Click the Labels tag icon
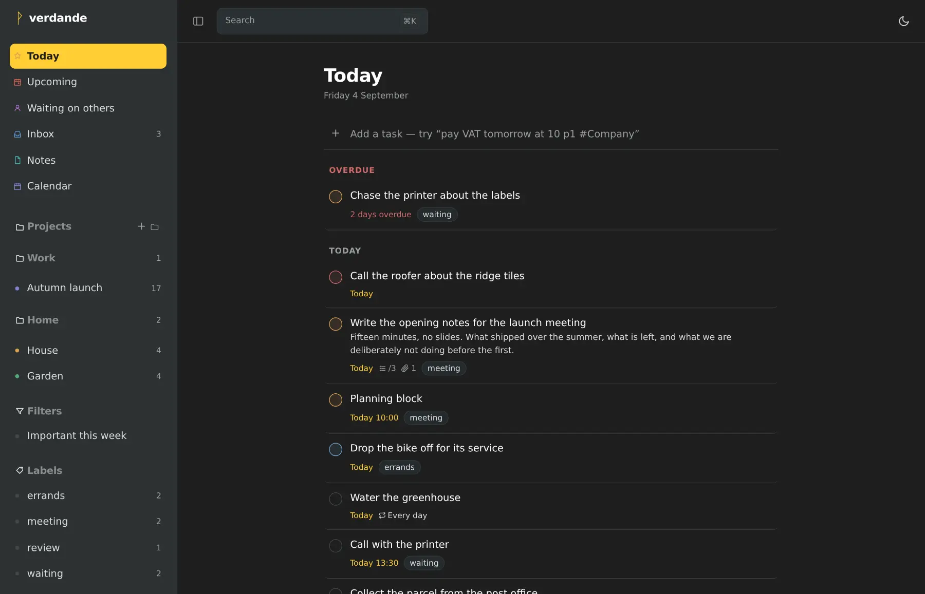This screenshot has height=594, width=925. click(20, 470)
